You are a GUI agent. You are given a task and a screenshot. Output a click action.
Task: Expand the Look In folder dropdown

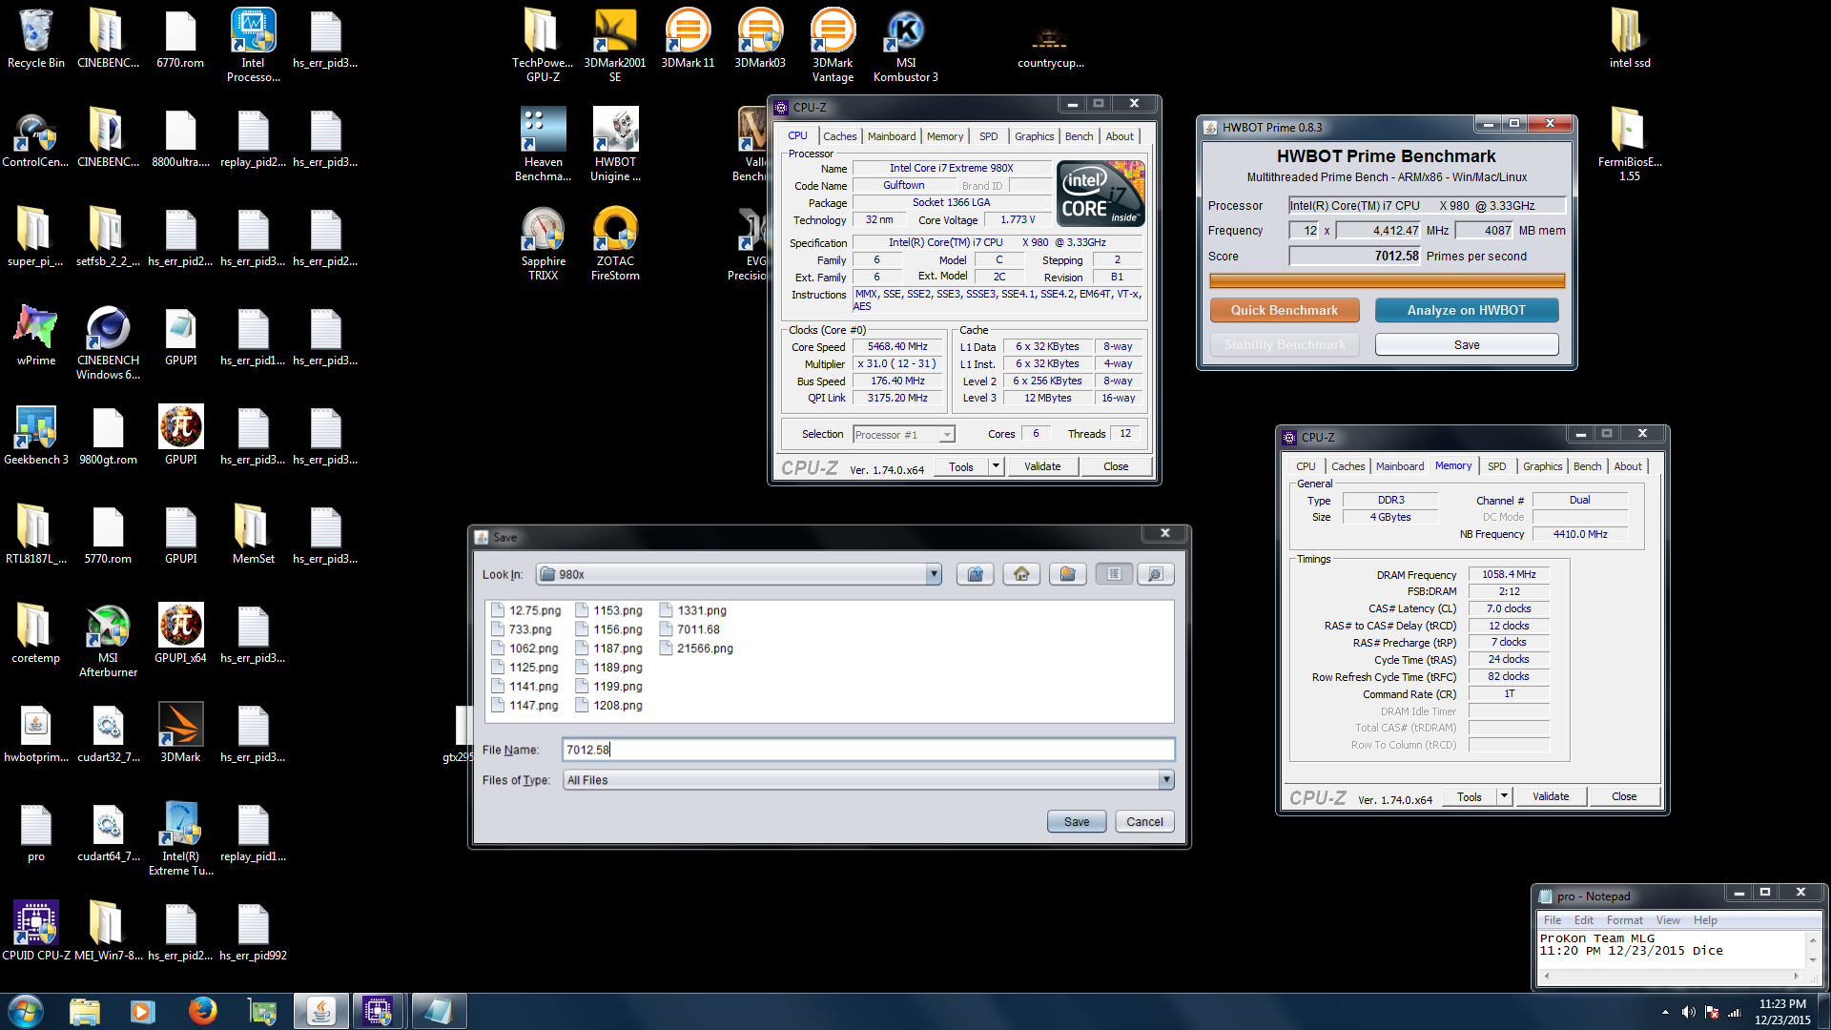pos(934,574)
